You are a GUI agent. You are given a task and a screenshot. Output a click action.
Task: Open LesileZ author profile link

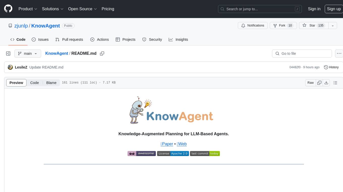coord(21,67)
